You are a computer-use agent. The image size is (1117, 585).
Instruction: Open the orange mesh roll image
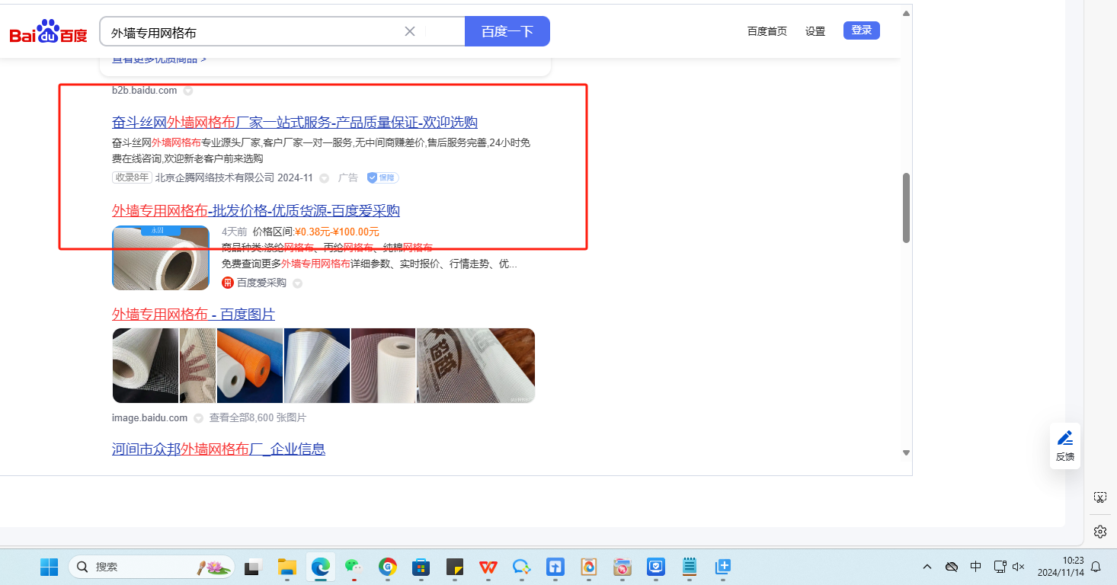[250, 366]
